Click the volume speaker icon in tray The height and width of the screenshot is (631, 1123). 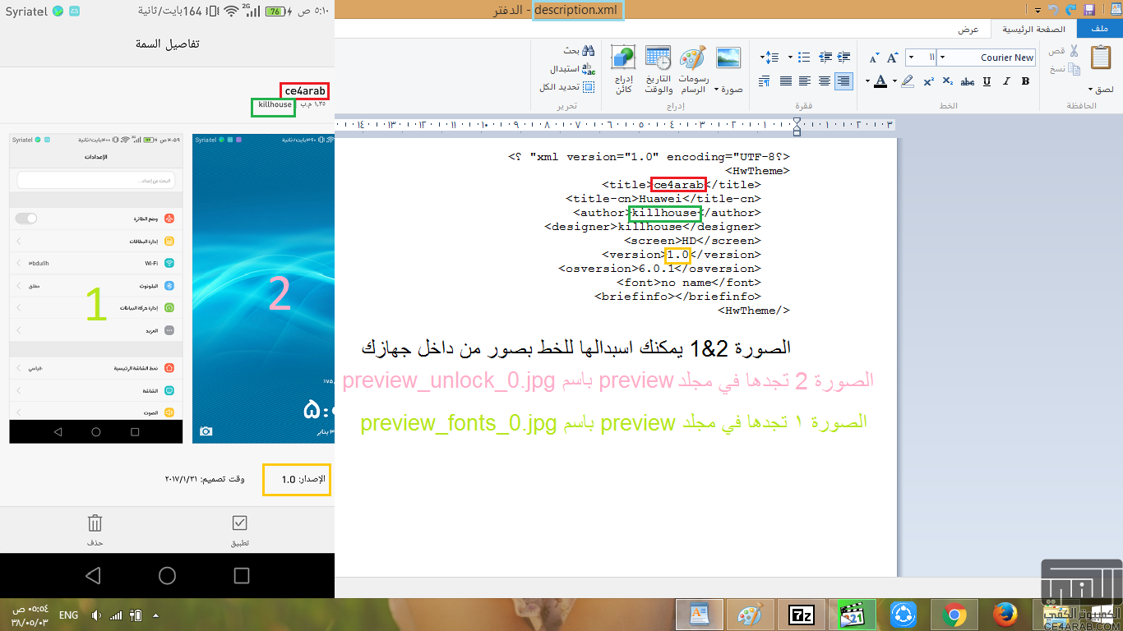click(x=96, y=615)
